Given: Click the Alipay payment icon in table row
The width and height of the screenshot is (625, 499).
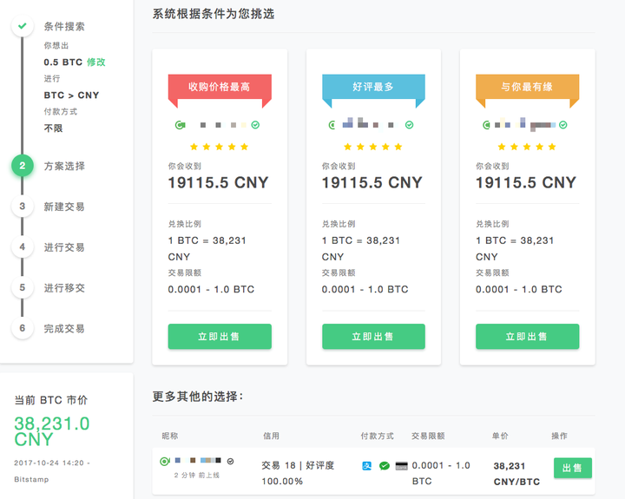Looking at the screenshot, I should pyautogui.click(x=366, y=465).
